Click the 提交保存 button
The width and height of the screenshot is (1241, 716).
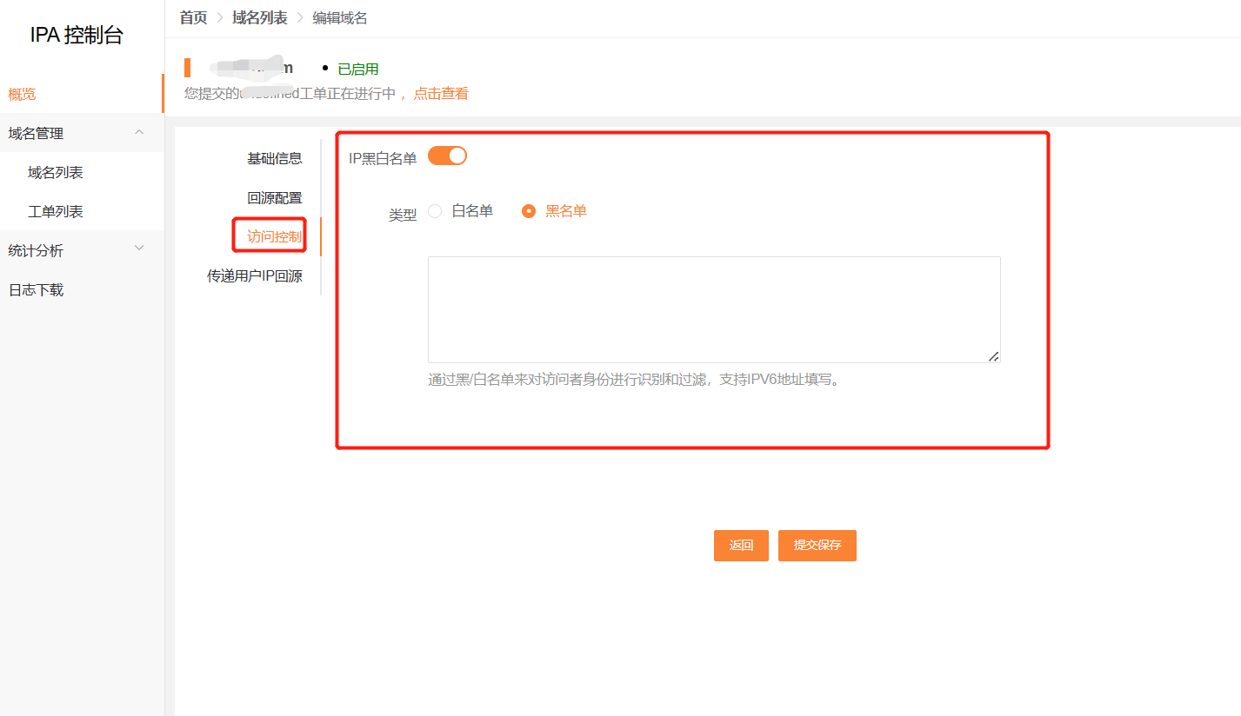[x=817, y=546]
